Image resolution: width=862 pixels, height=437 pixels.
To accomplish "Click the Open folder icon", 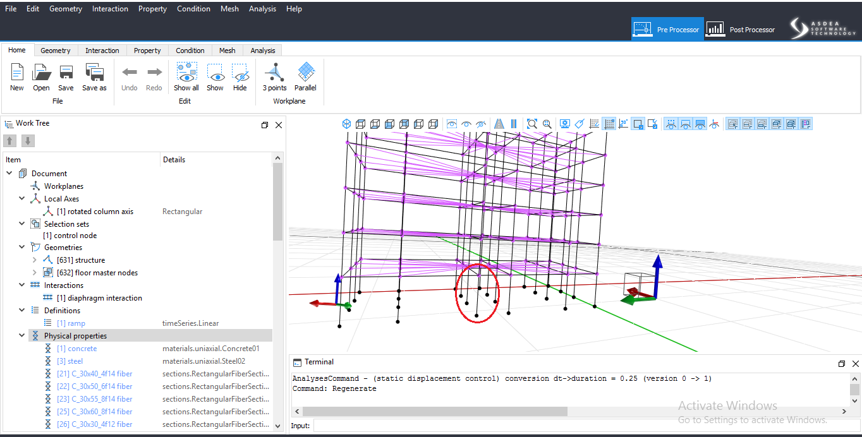I will coord(41,73).
